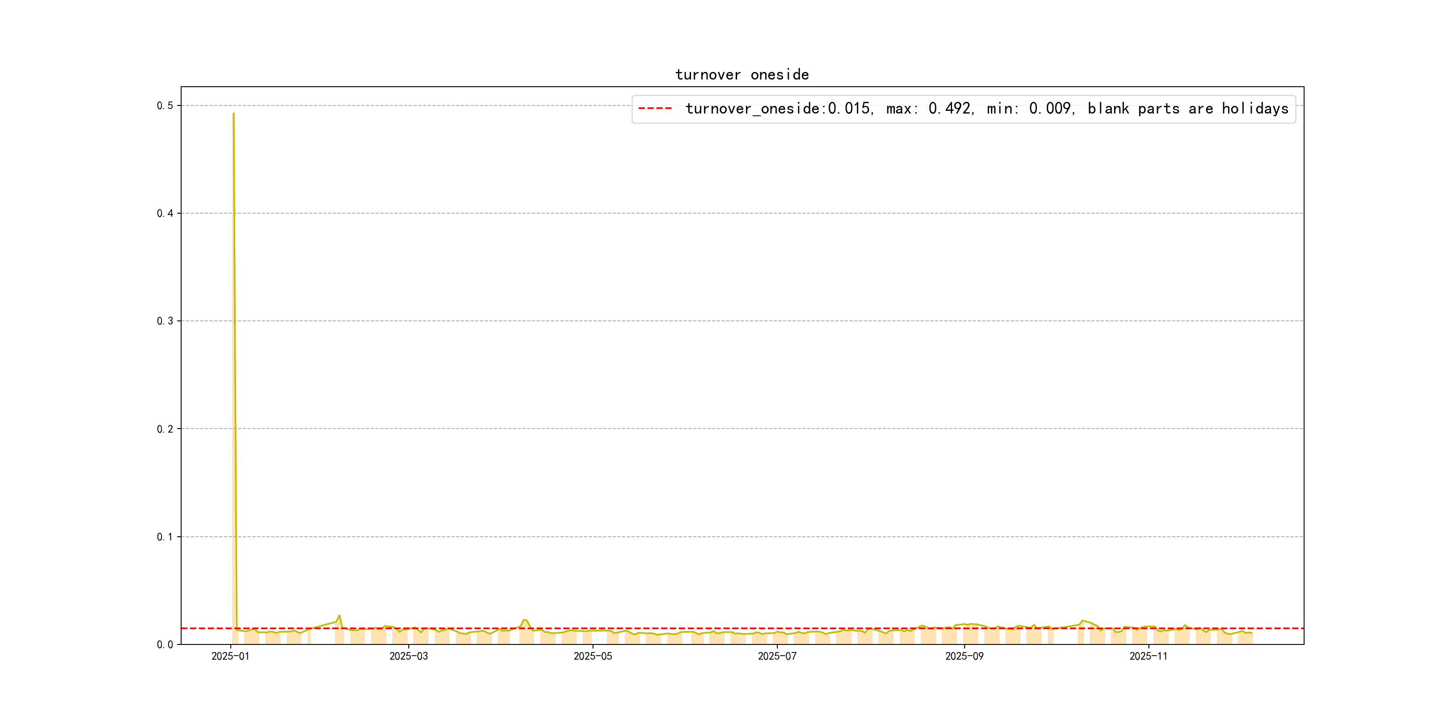Click the 'min: 0.009' text in legend
This screenshot has width=1449, height=724.
coord(1030,109)
